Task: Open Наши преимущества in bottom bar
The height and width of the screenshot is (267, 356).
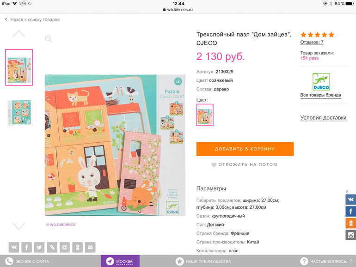Action: coord(203,261)
